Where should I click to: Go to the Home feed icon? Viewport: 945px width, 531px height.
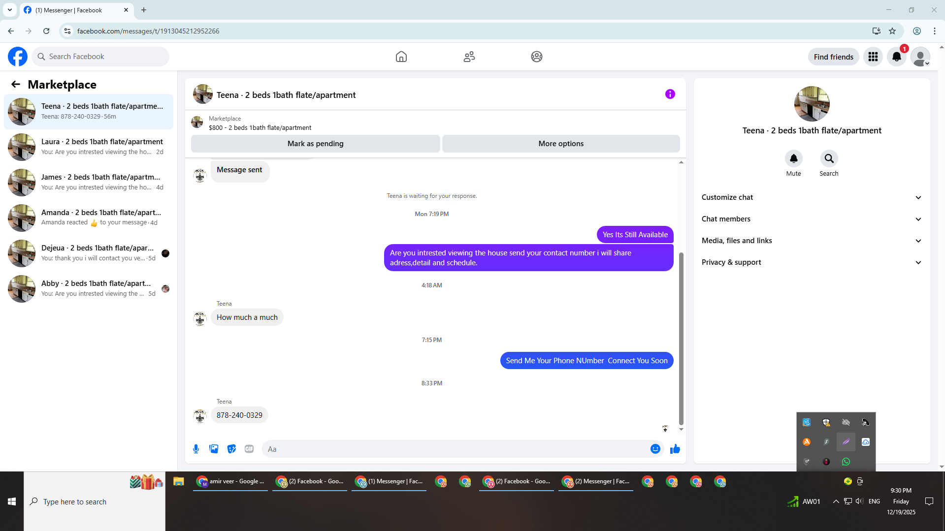tap(401, 57)
